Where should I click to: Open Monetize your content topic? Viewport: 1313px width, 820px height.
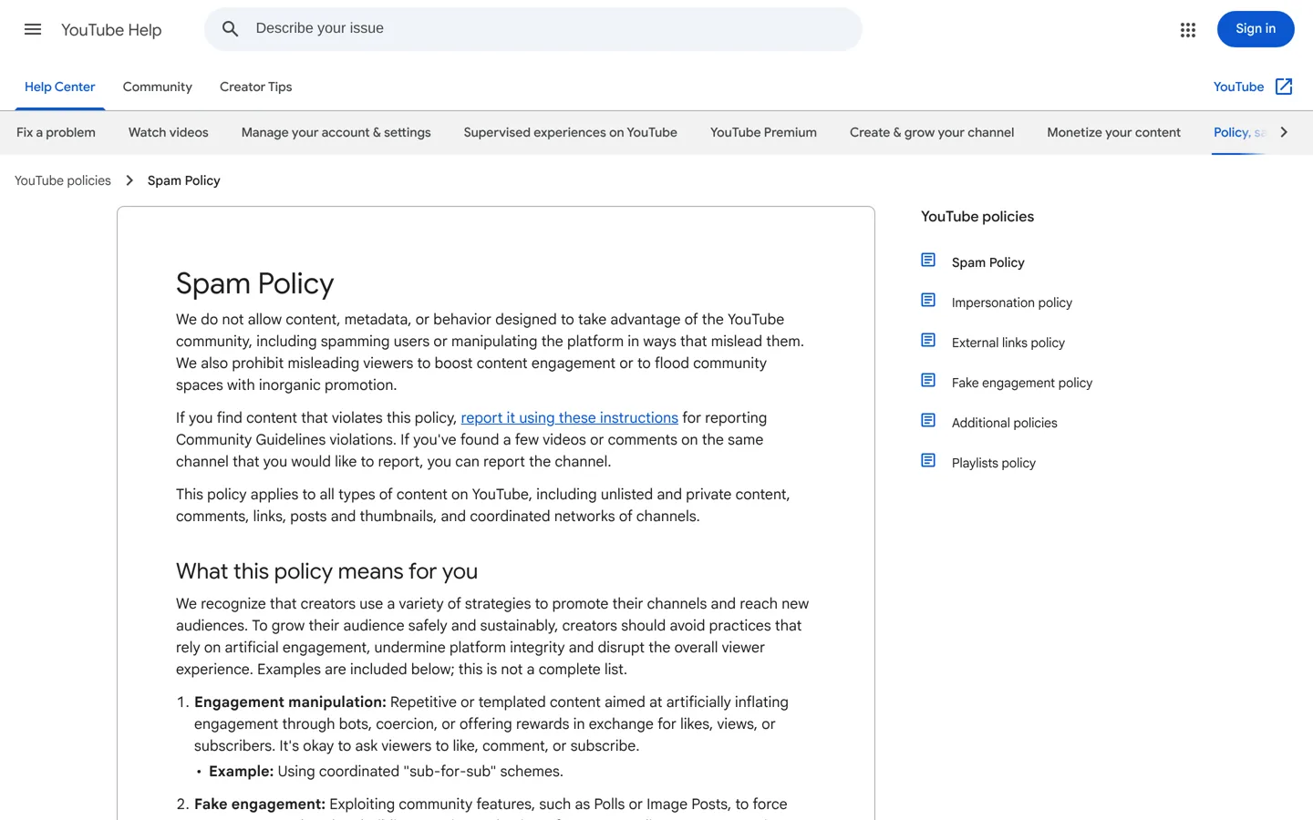pyautogui.click(x=1114, y=132)
